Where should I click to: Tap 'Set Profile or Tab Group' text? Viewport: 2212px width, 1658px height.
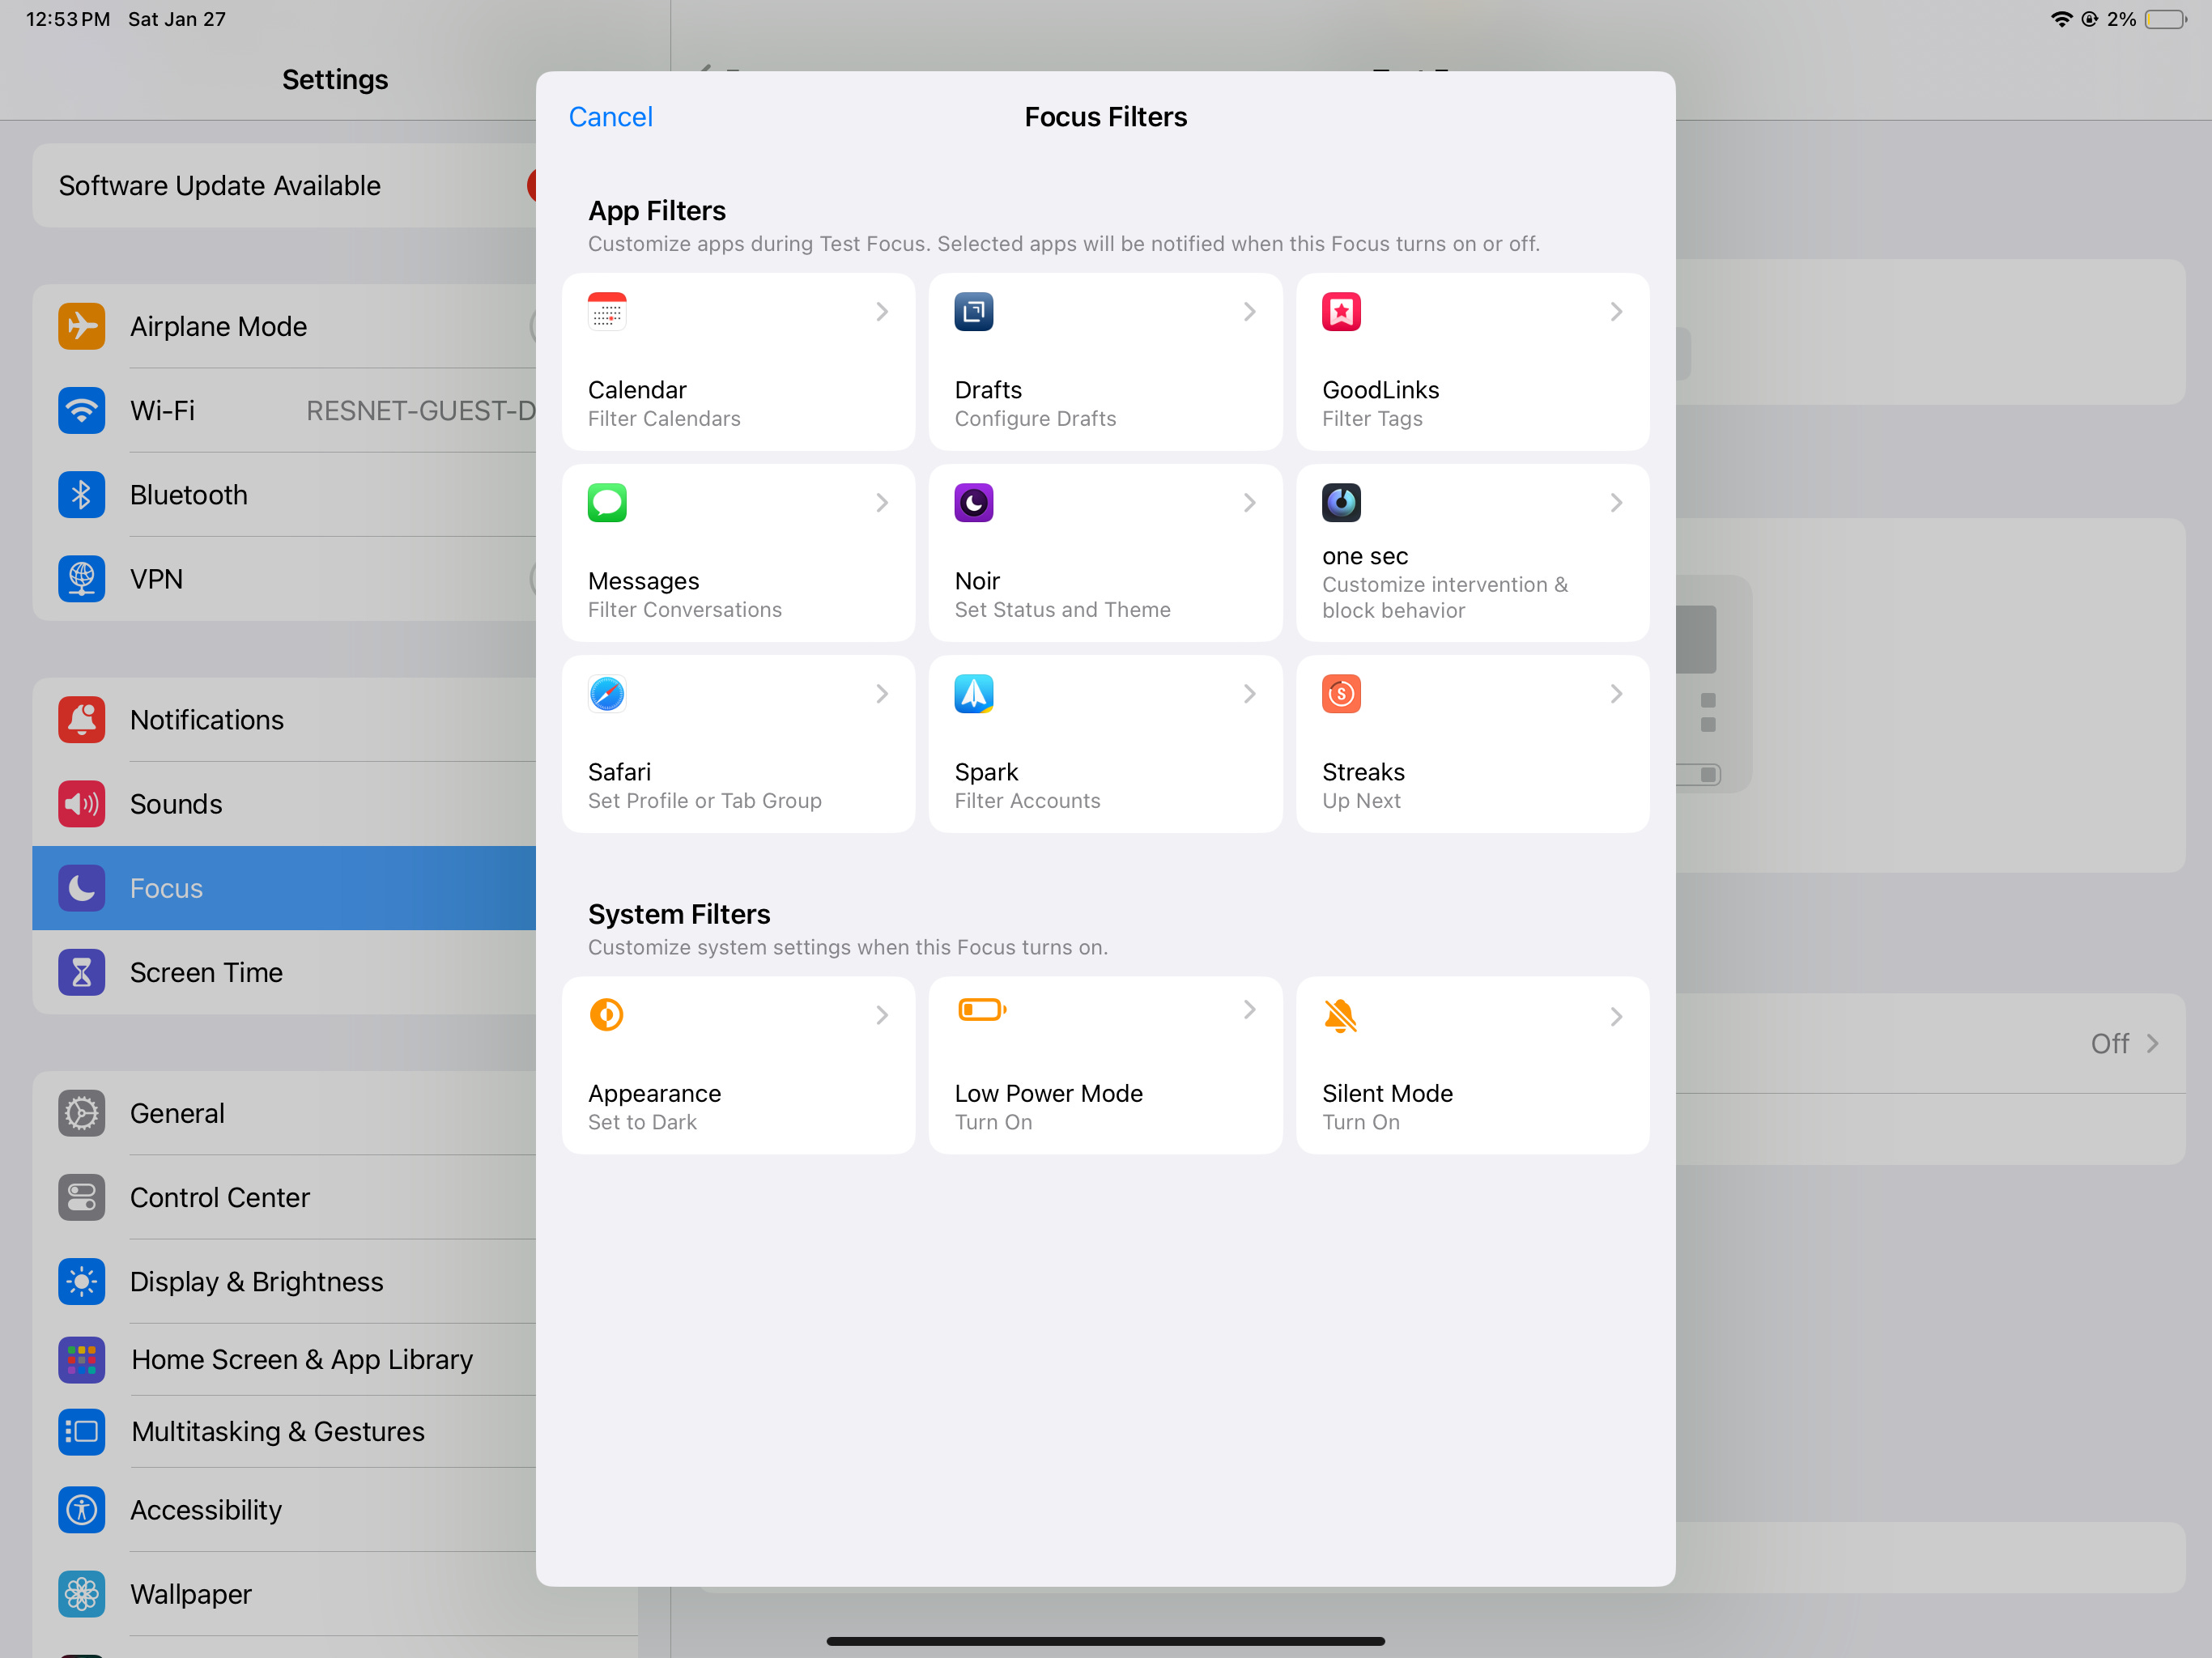(x=705, y=801)
